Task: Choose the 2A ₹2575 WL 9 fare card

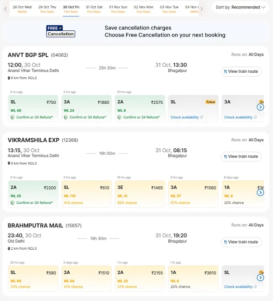Action: [x=140, y=108]
